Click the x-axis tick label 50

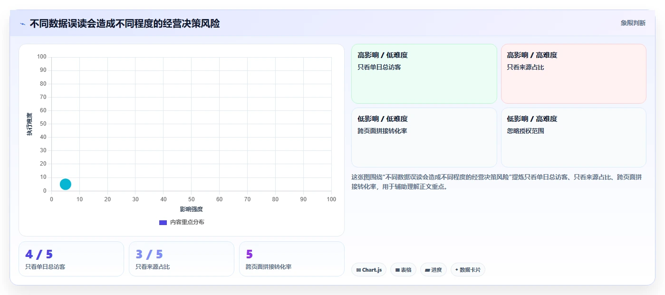191,199
